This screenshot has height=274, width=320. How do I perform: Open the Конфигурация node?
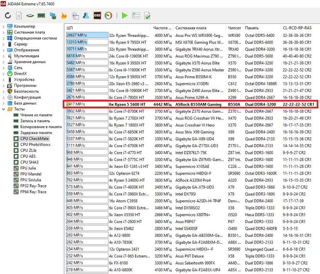click(x=27, y=97)
